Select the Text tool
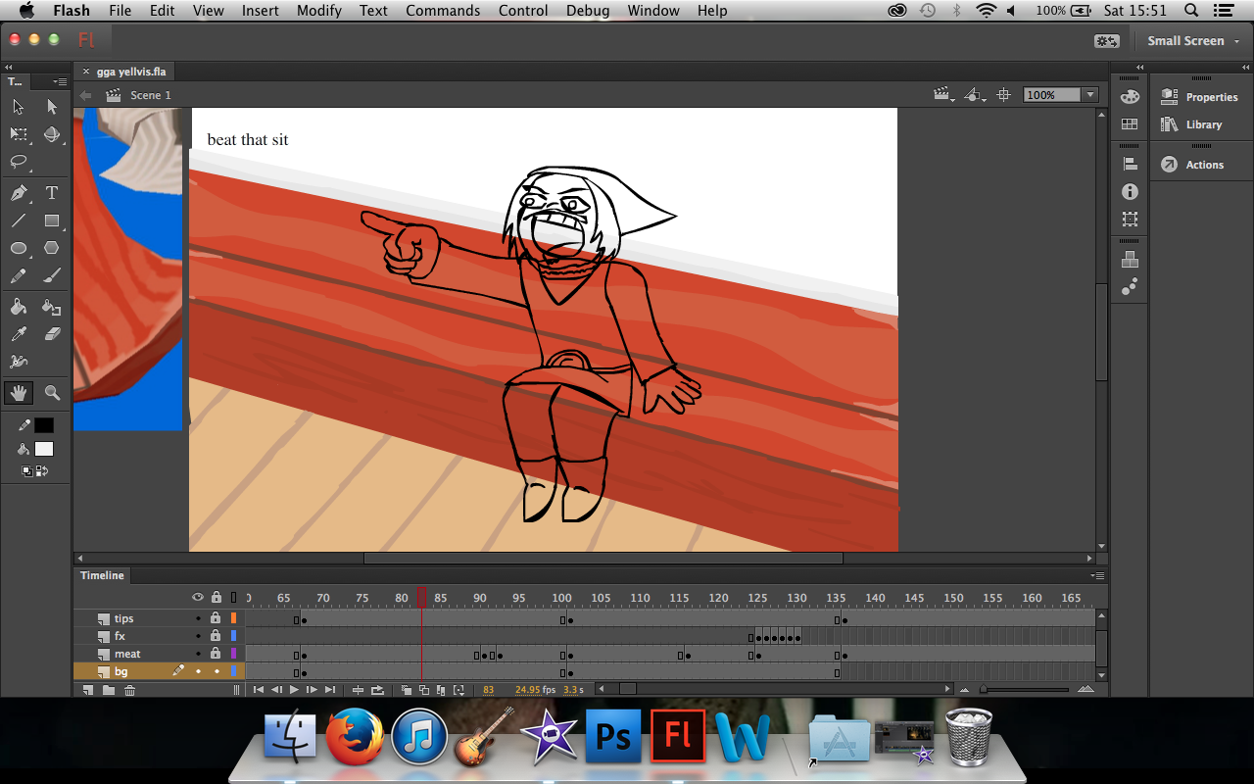Image resolution: width=1254 pixels, height=784 pixels. pyautogui.click(x=52, y=193)
